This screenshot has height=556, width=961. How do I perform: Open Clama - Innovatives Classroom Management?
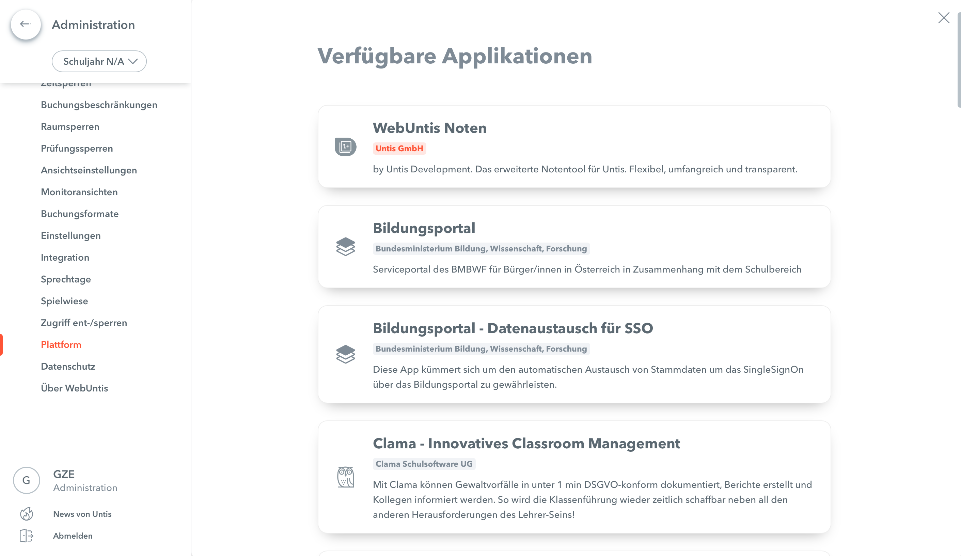click(526, 444)
